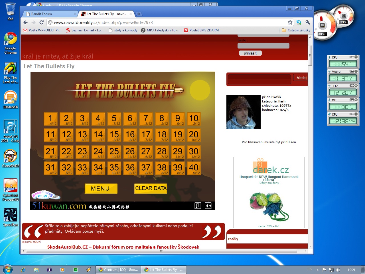Open the flash category link

(x=282, y=101)
